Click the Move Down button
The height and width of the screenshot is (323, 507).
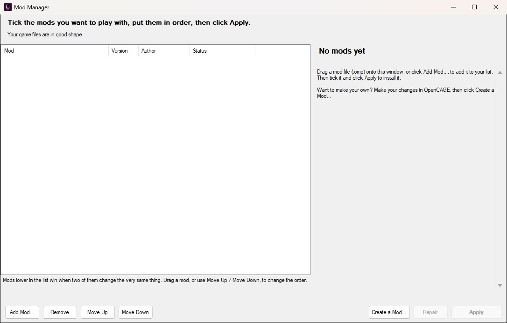[x=135, y=312]
